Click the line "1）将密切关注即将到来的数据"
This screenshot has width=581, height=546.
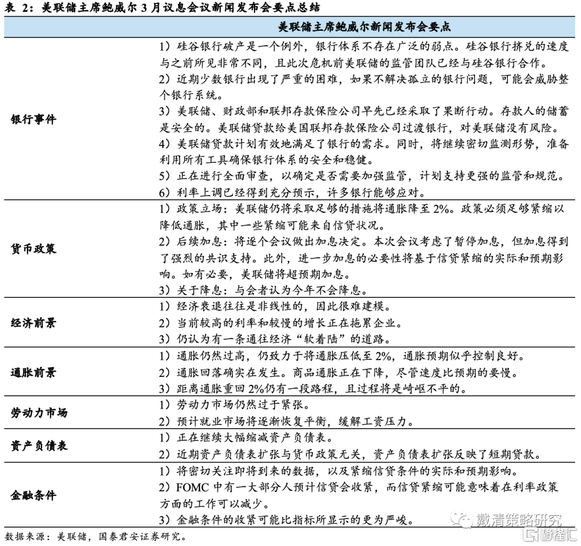click(339, 471)
